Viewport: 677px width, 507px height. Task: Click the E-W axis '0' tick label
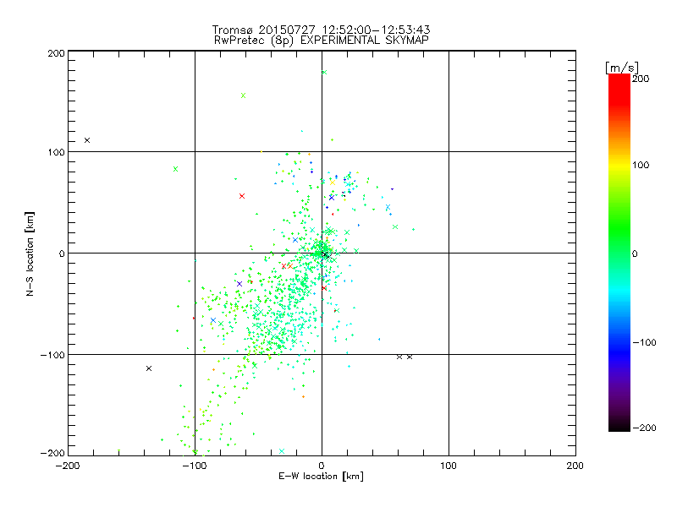[322, 466]
